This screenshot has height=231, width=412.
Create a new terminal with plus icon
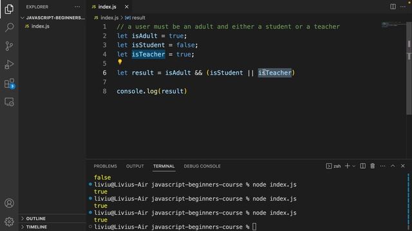point(348,166)
